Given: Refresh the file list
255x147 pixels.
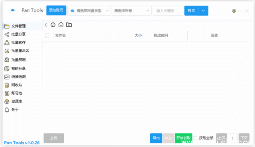Looking at the screenshot, I should coord(53,25).
